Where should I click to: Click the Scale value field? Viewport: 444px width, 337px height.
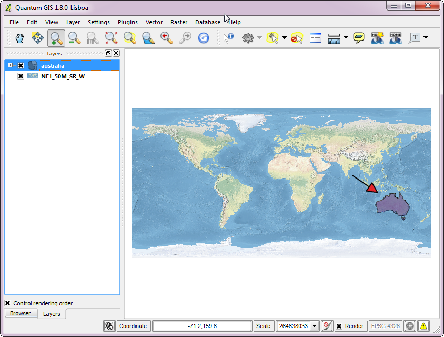click(294, 326)
